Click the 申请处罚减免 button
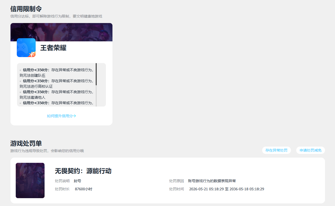The image size is (335, 206). coord(310,150)
